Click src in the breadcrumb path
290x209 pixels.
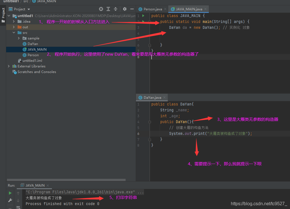[26, 1]
